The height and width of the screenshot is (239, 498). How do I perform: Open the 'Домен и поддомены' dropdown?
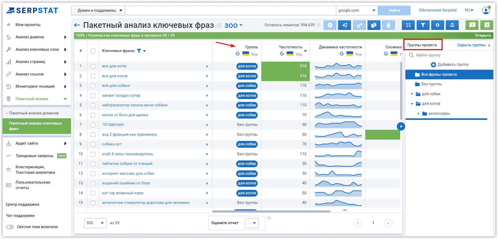tap(98, 10)
